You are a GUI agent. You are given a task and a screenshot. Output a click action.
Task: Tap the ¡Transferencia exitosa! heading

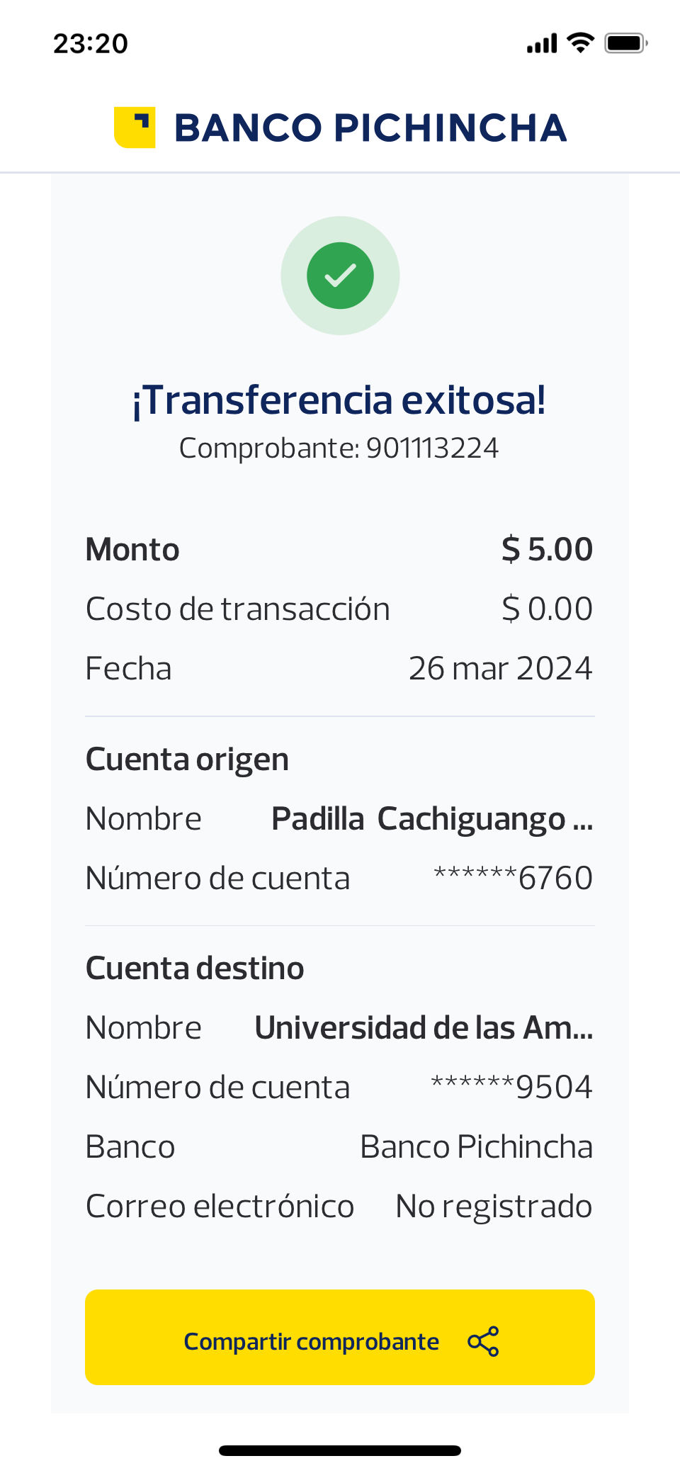pyautogui.click(x=339, y=400)
